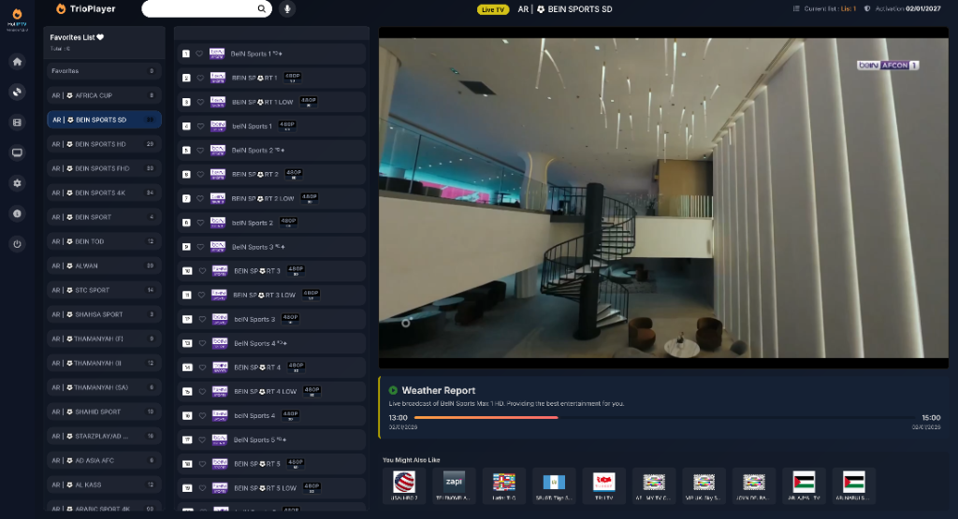Viewport: 958px width, 519px height.
Task: Choose AR | ALWAN from category list
Action: coord(104,266)
